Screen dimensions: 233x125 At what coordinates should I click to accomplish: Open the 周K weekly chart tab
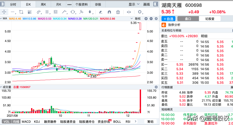43,5
